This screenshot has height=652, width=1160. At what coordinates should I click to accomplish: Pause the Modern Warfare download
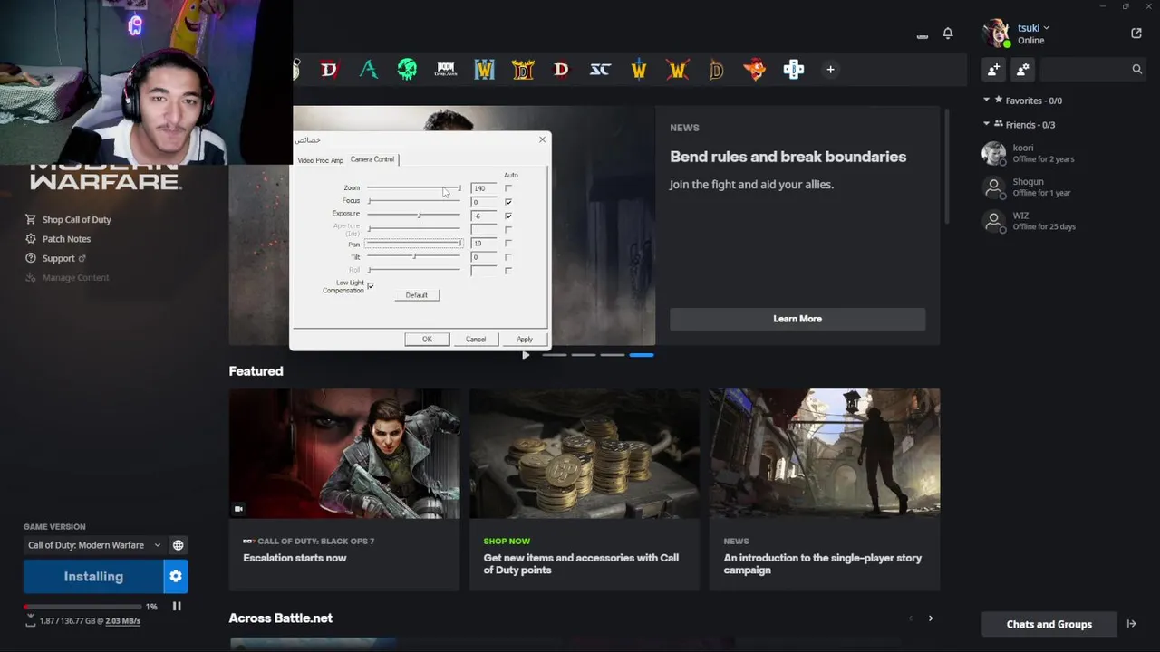(x=177, y=606)
